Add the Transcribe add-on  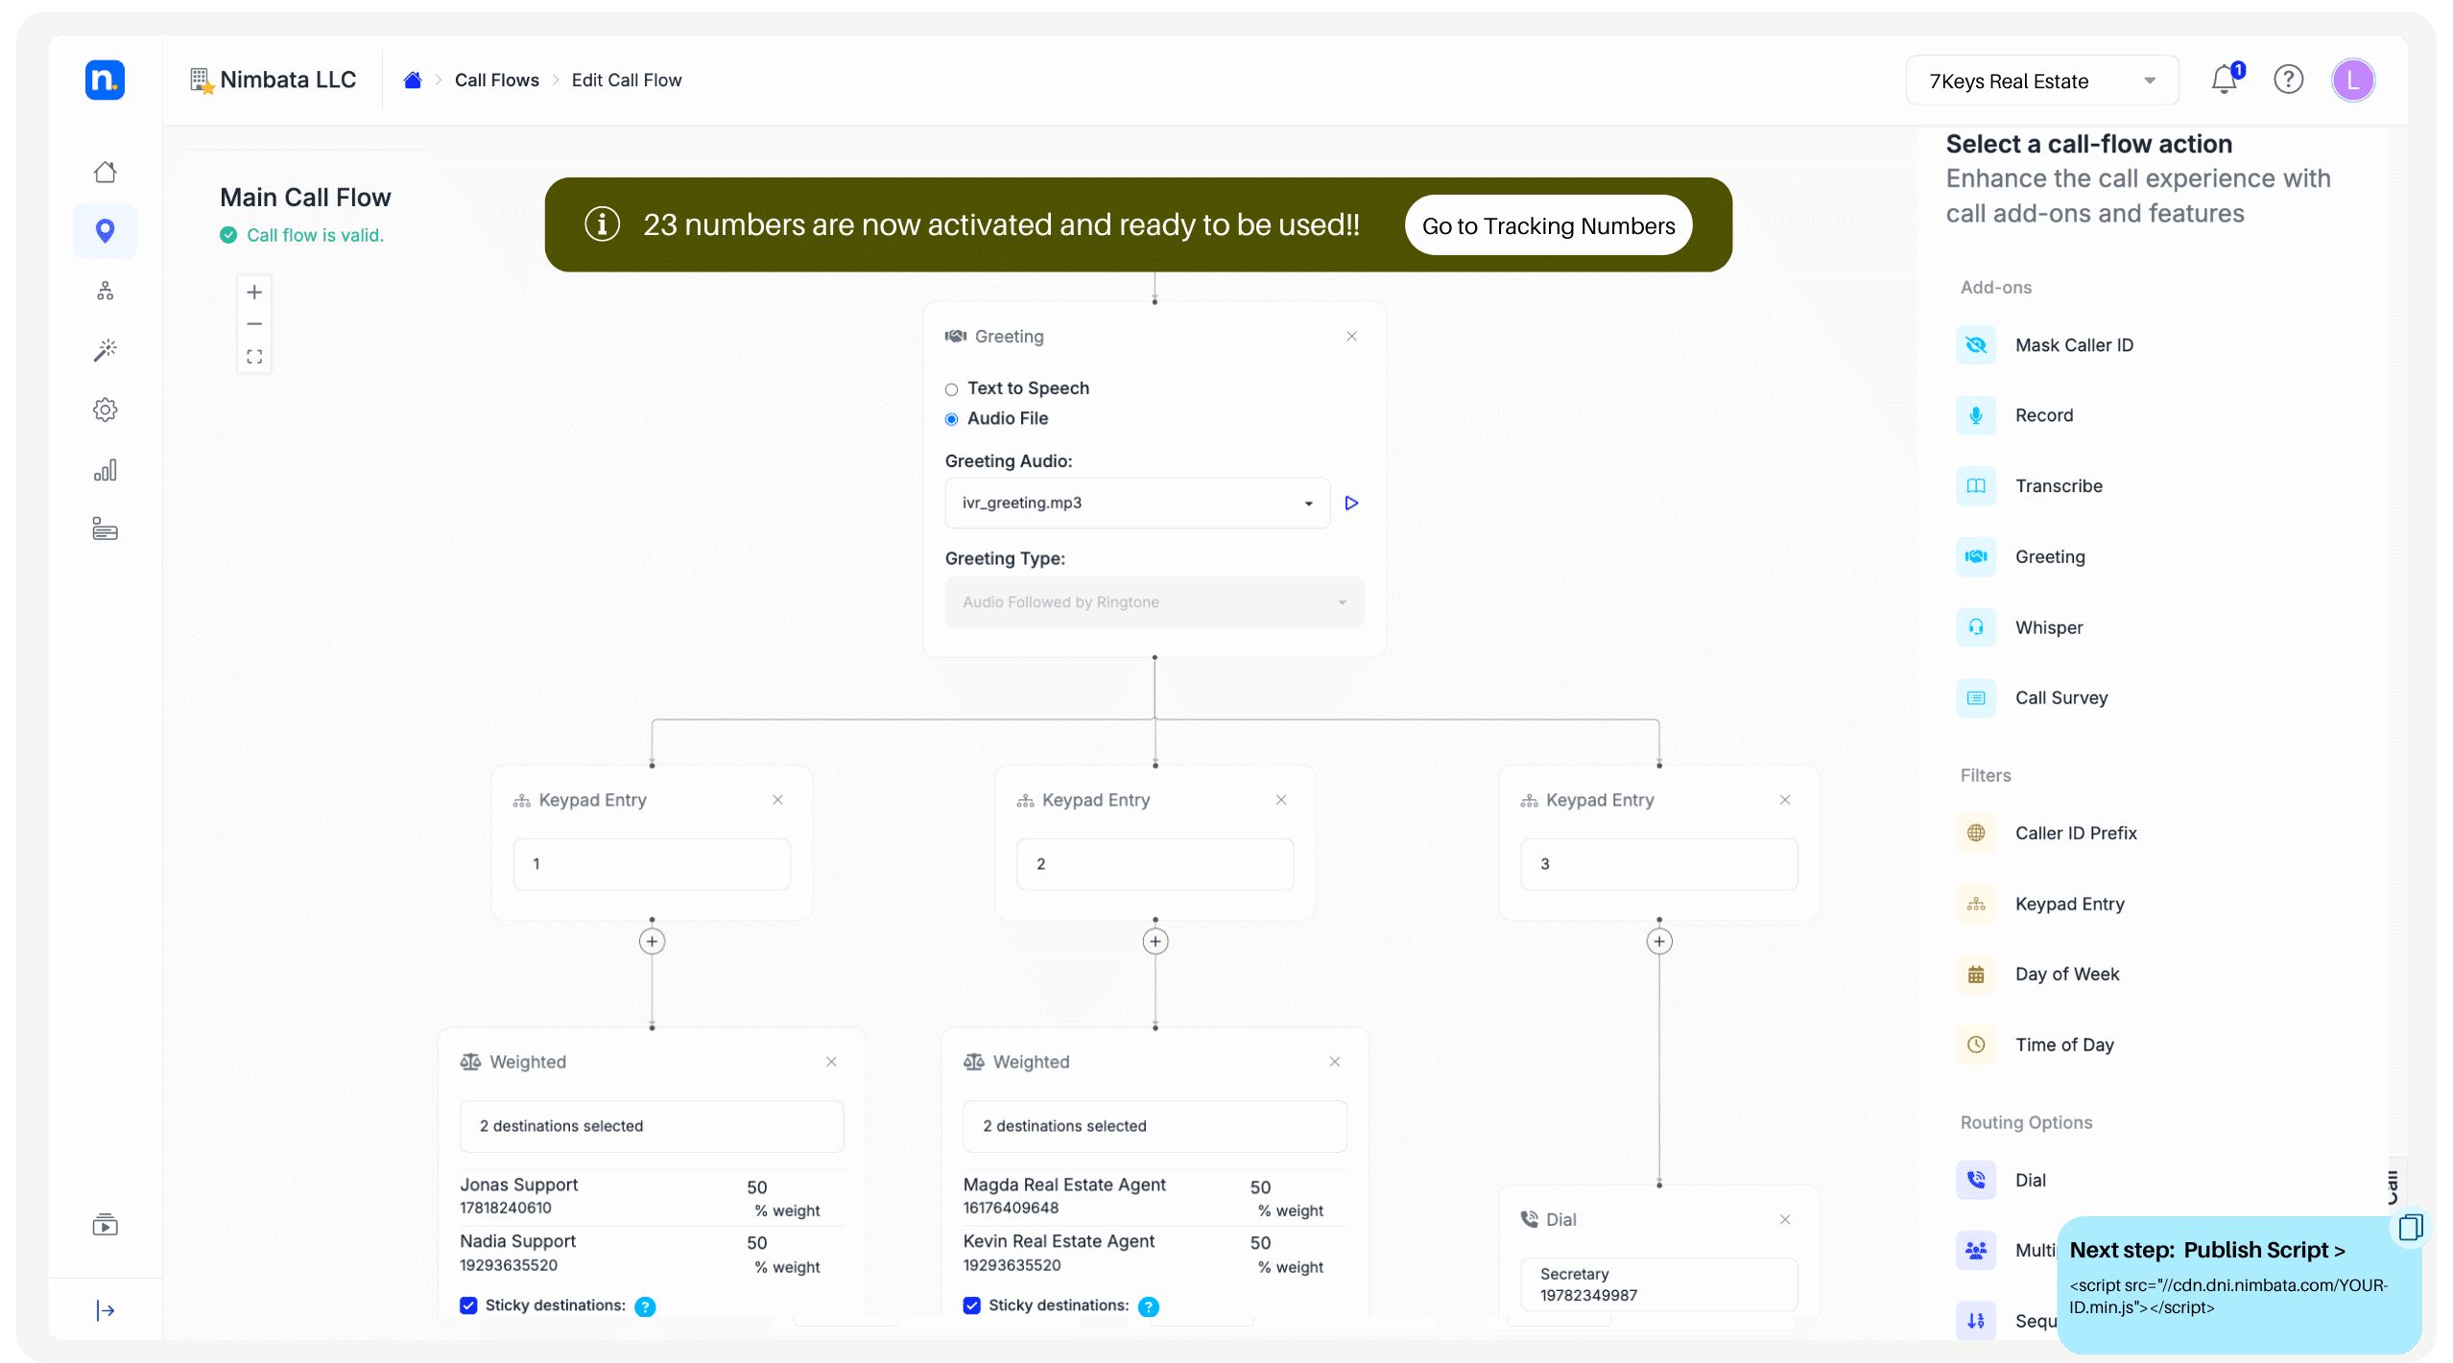2030,486
